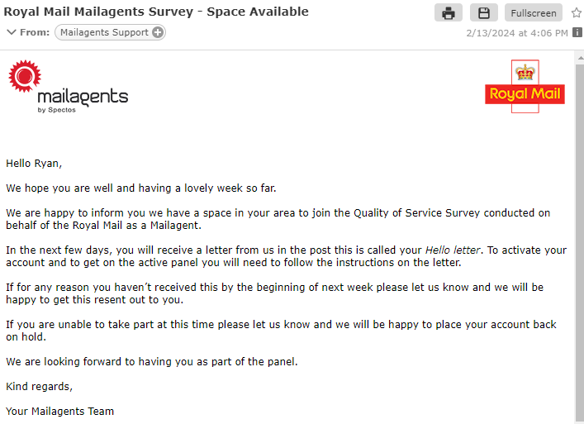584x424 pixels.
Task: Click the 'Kind regards' closing line
Action: click(39, 386)
